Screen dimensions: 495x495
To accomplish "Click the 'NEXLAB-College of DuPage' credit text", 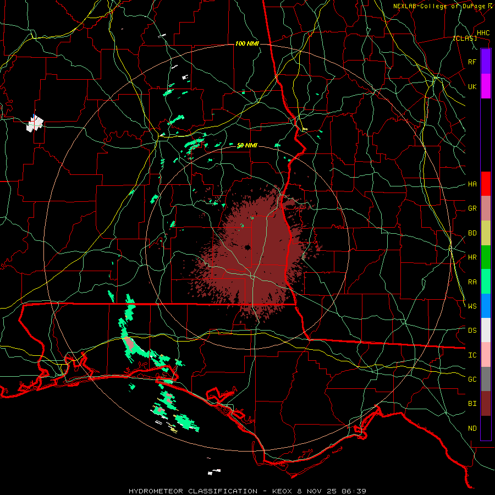I will pos(439,6).
